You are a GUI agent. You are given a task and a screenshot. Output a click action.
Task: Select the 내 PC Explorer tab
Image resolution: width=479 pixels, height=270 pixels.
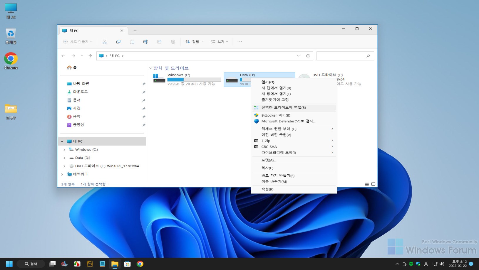[x=93, y=31]
